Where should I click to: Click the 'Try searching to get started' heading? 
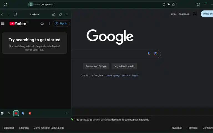pos(34,40)
